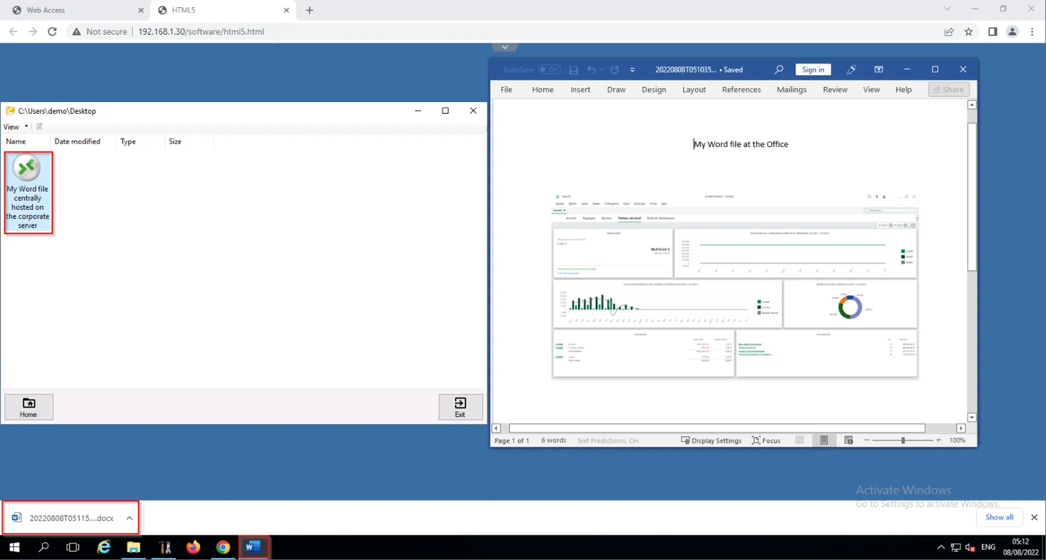Viewport: 1046px width, 560px height.
Task: Open the Insert ribbon tab
Action: [580, 89]
